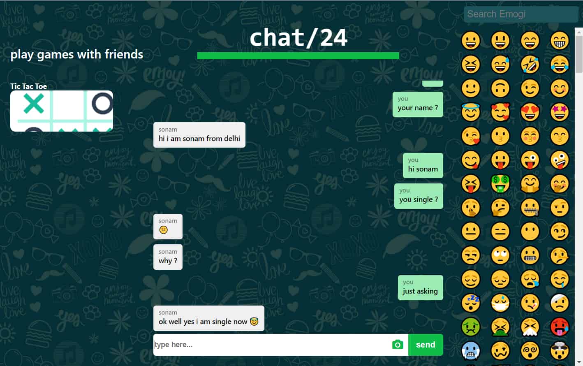Click the emoji panel scrollbar
The height and width of the screenshot is (366, 583).
579,53
